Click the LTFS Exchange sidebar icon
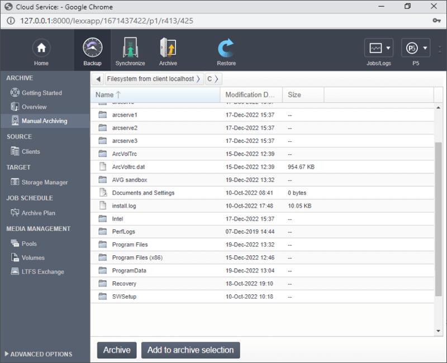Screen dimensions: 447x363 15,271
